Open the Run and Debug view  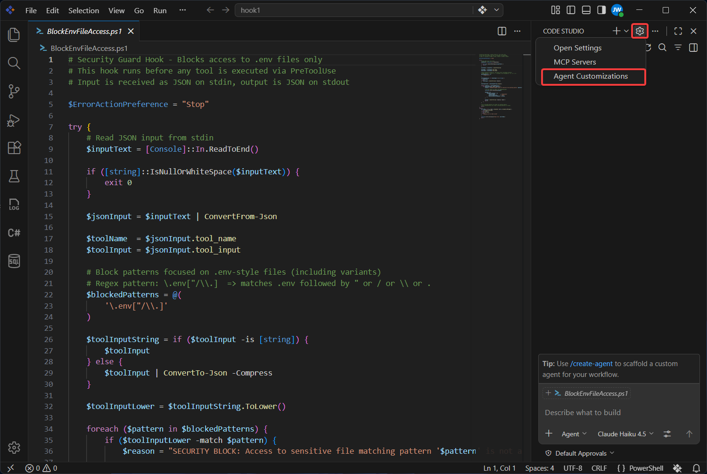click(x=14, y=120)
